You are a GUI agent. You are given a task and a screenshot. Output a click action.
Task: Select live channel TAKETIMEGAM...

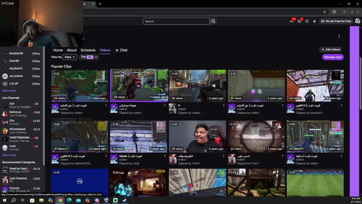point(21,139)
